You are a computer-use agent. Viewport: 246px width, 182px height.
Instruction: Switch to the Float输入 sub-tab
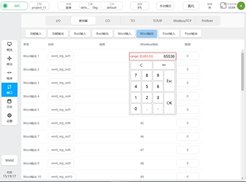(x=167, y=34)
